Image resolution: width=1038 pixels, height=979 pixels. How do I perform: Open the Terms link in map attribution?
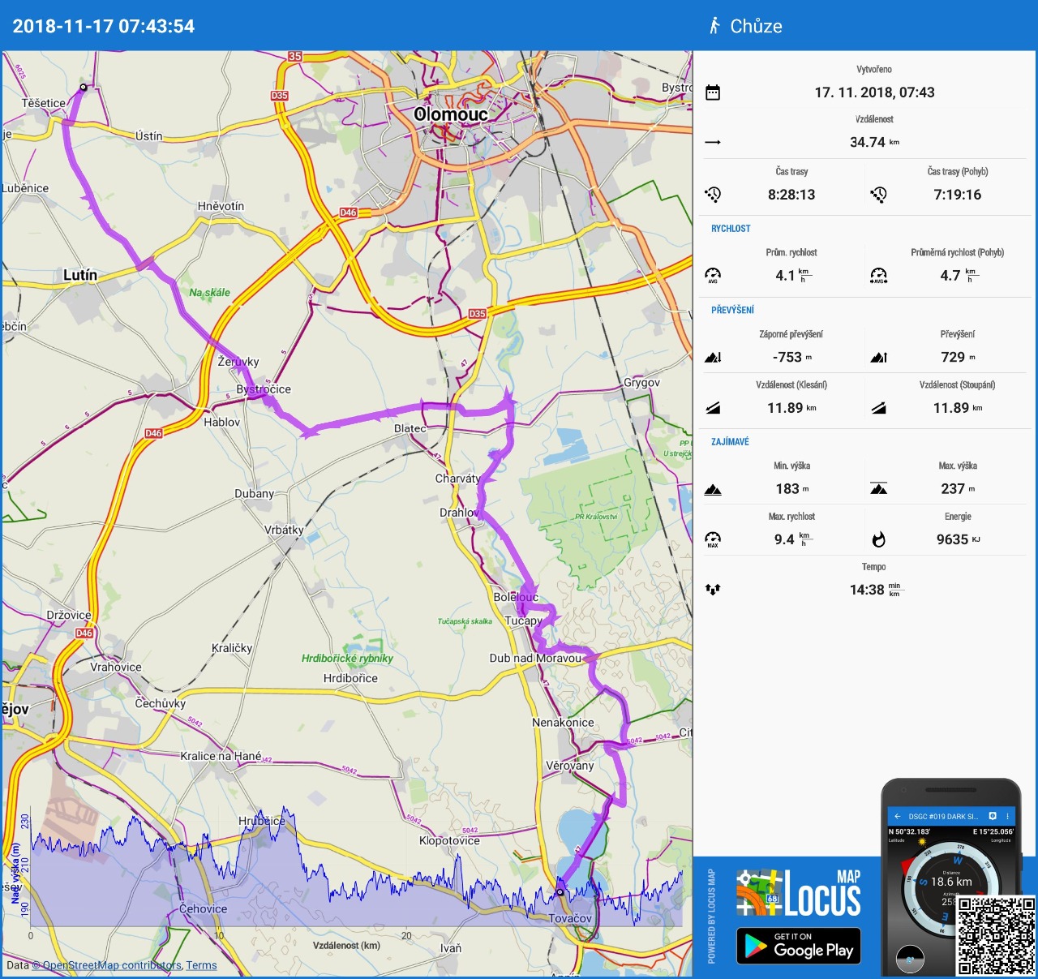[201, 965]
